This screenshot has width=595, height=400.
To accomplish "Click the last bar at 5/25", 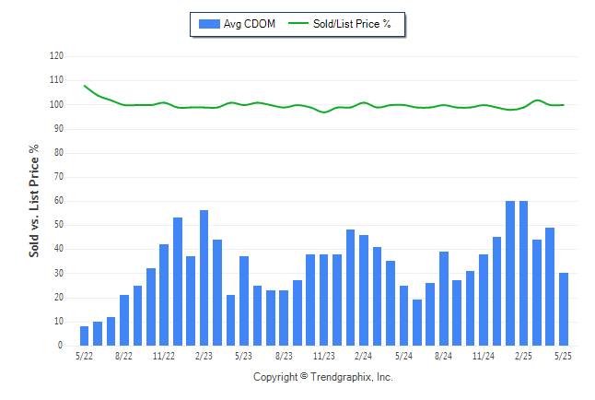I will (x=564, y=309).
